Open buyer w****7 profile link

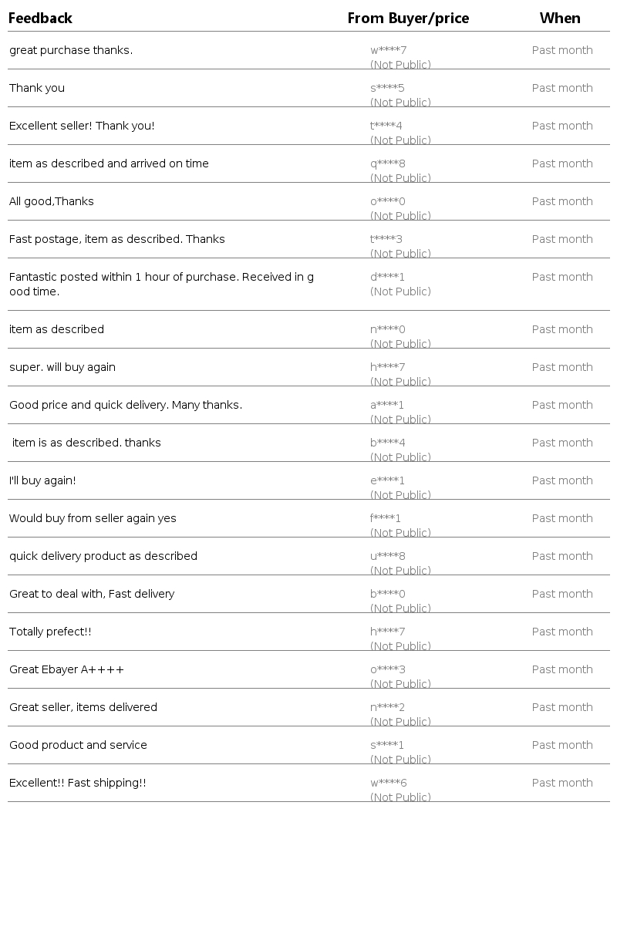[388, 50]
